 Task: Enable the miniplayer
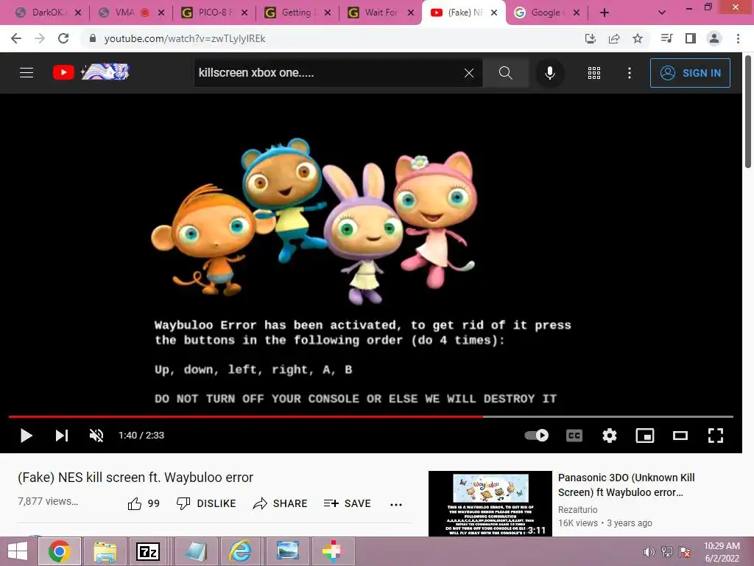(x=645, y=435)
